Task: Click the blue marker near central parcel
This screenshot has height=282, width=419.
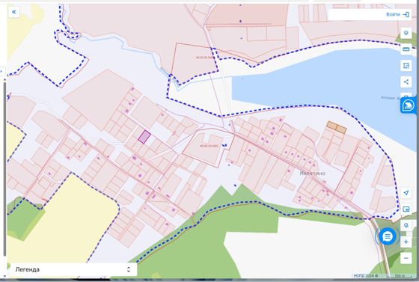Action: tap(224, 145)
